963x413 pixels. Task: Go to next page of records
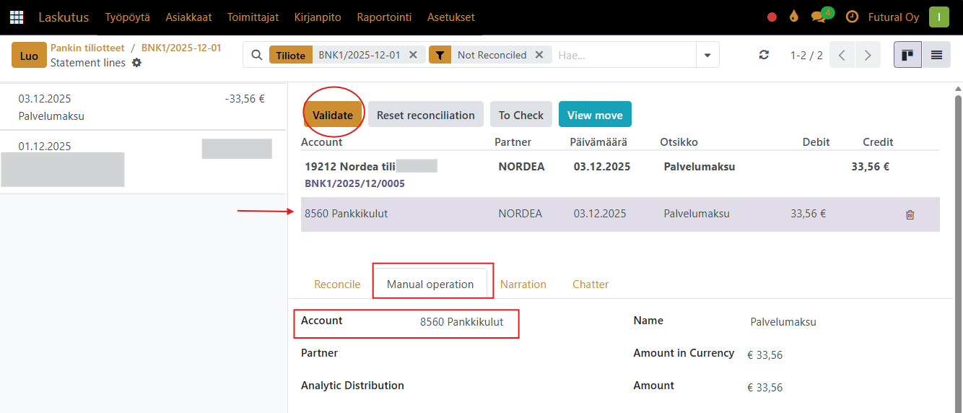tap(868, 55)
